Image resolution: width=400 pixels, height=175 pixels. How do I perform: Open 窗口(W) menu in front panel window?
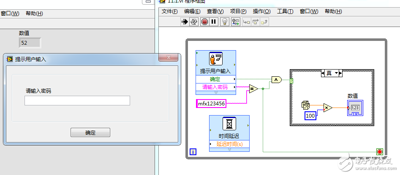point(10,13)
